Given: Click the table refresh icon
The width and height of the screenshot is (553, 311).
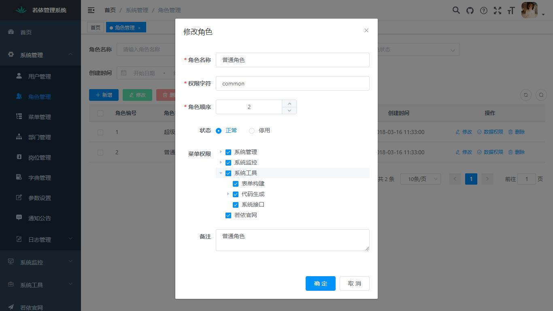Looking at the screenshot, I should pos(526,95).
